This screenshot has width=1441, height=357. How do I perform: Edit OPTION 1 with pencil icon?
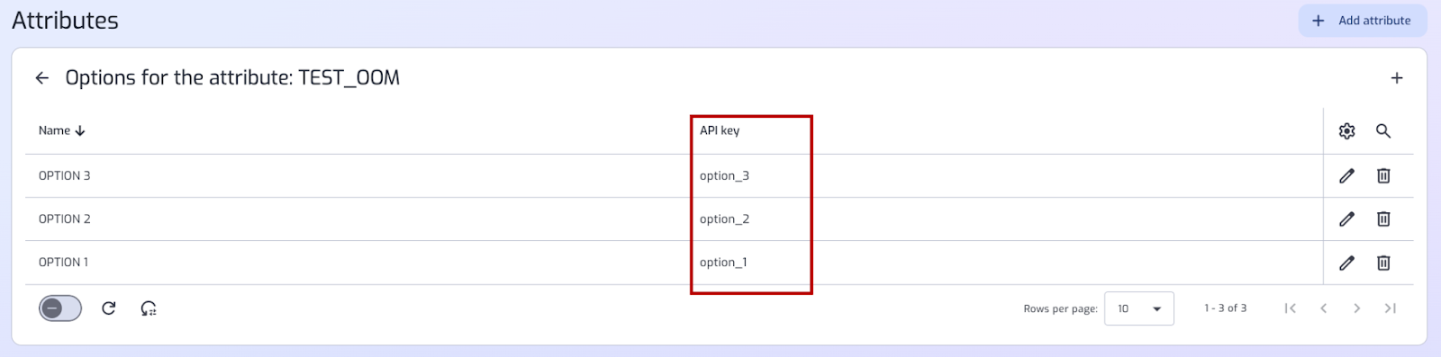click(x=1346, y=263)
